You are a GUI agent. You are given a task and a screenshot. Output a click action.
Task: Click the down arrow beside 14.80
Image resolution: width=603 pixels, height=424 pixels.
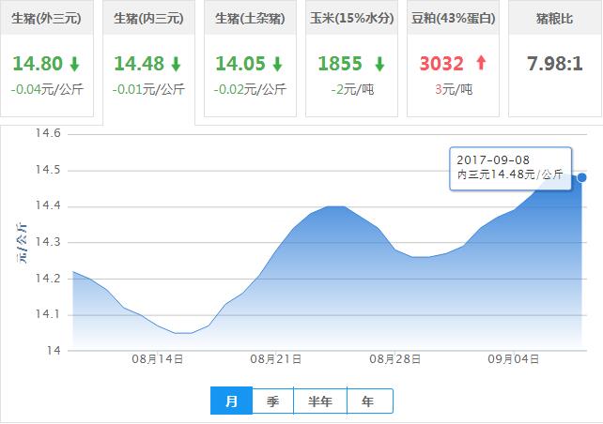click(74, 64)
